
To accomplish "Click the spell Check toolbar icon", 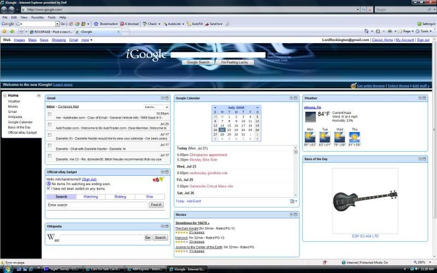I will (x=145, y=24).
